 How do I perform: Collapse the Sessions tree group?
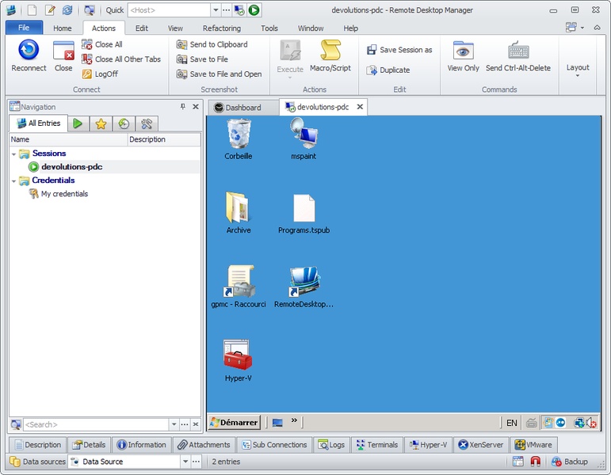pyautogui.click(x=14, y=154)
